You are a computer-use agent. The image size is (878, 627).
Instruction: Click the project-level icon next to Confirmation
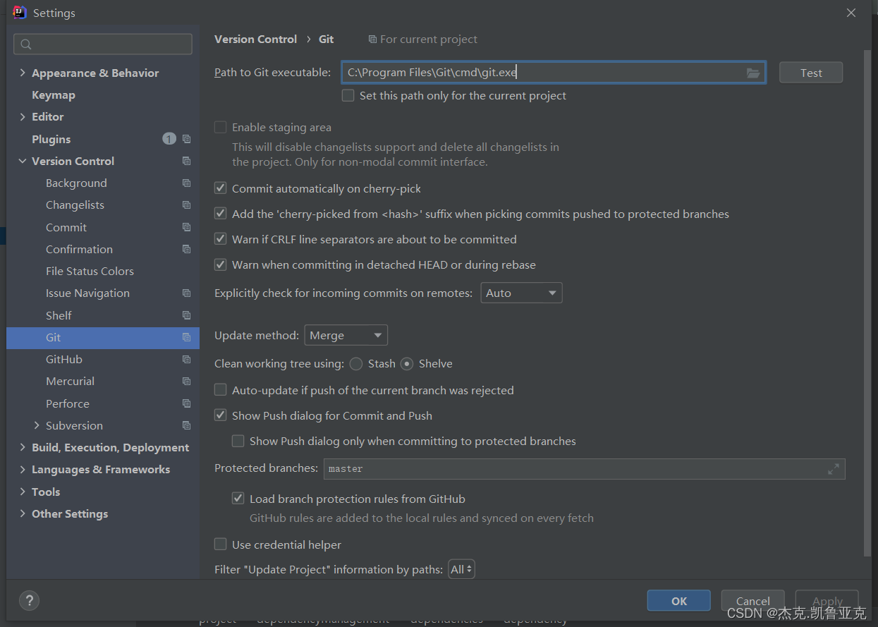pos(186,249)
